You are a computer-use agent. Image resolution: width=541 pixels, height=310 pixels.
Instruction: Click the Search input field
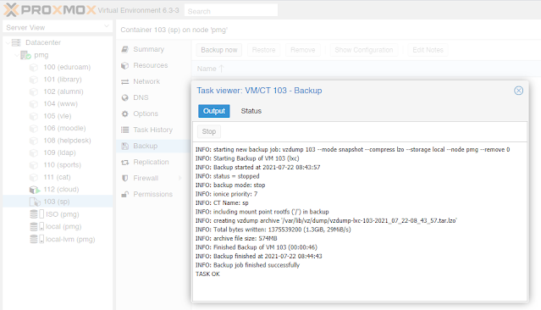click(x=231, y=10)
